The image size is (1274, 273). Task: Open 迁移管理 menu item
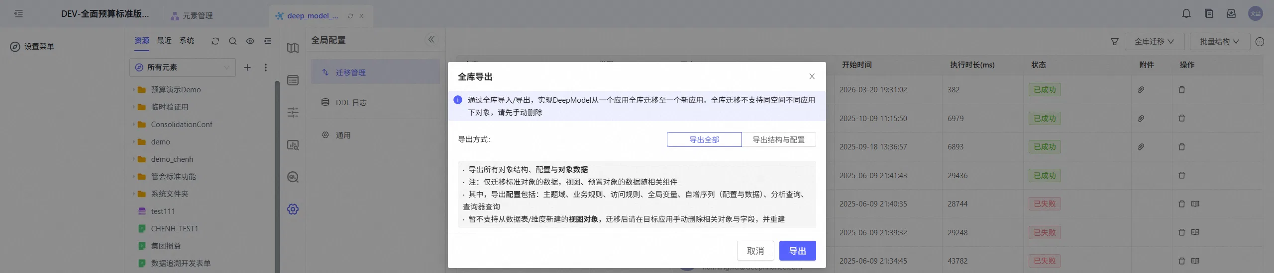tap(376, 72)
